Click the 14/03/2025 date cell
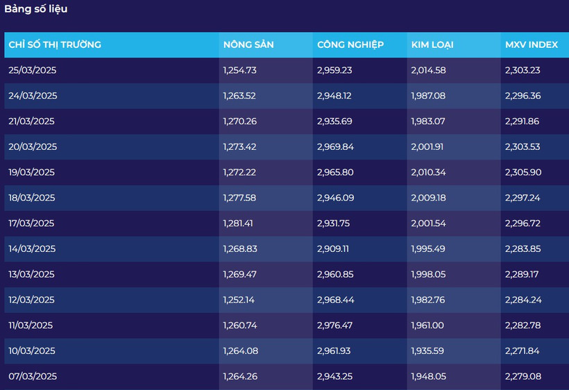This screenshot has width=569, height=390. [x=32, y=248]
